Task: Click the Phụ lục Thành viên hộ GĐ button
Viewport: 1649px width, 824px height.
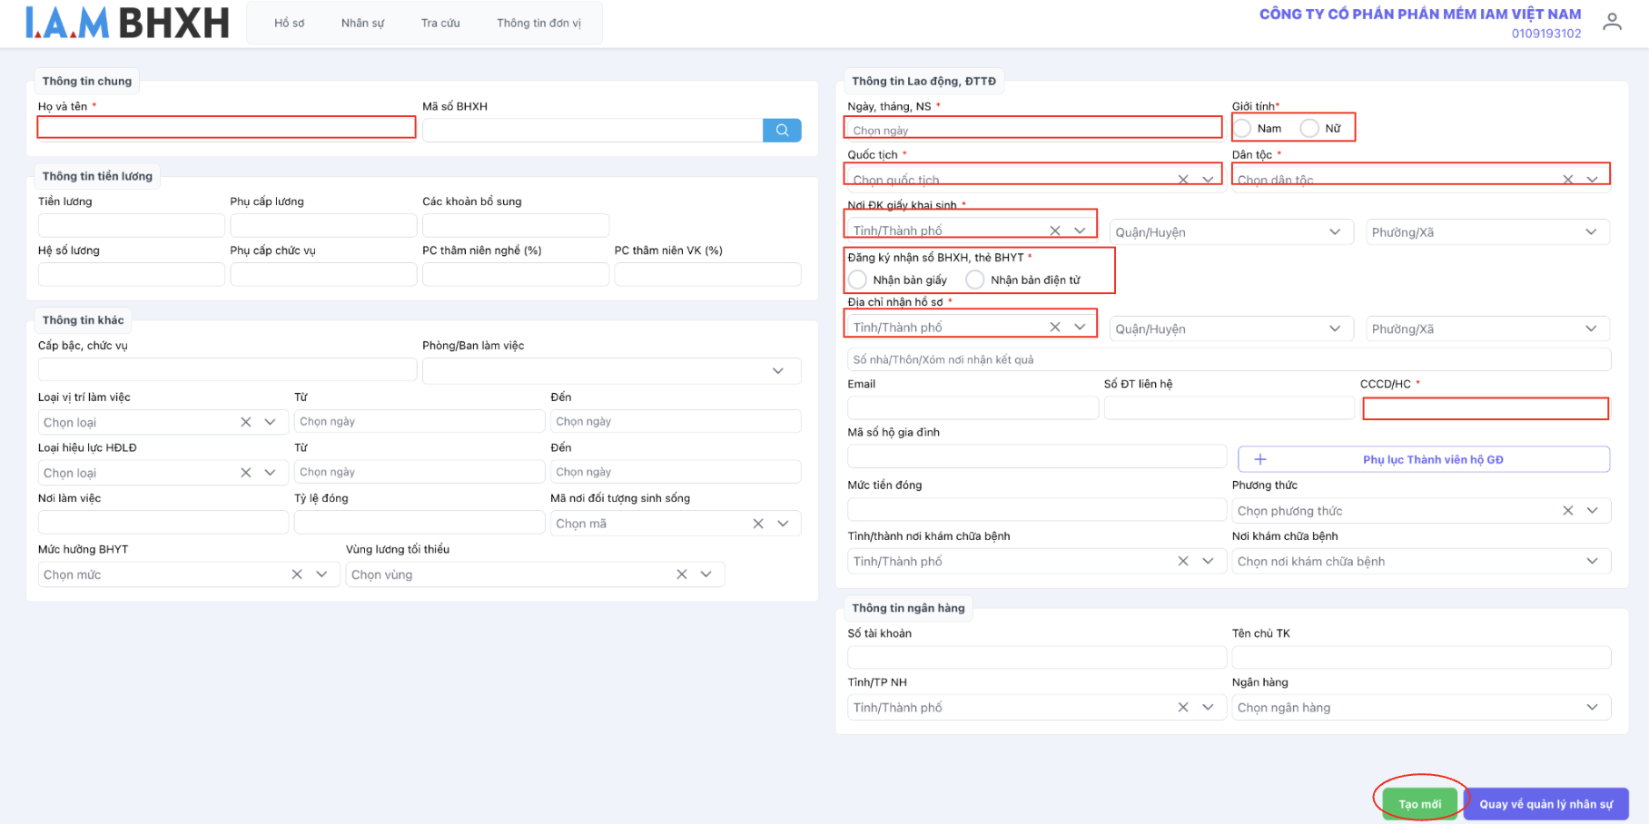Action: (1423, 459)
